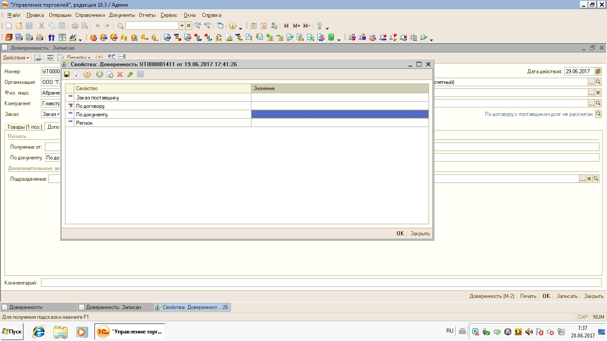Open help via the question mark icon in Свойства

pyautogui.click(x=87, y=75)
